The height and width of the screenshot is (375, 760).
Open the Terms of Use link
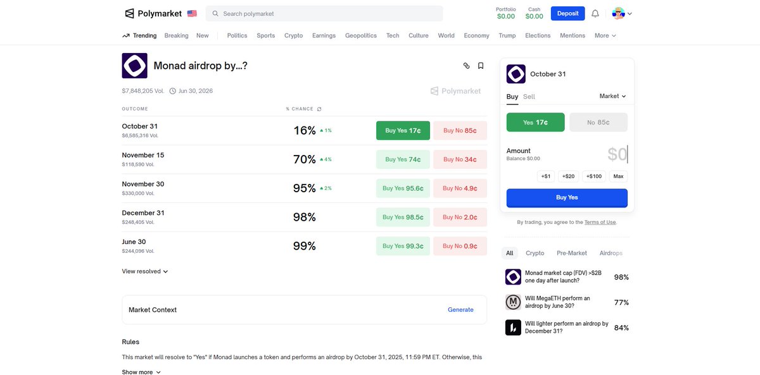pyautogui.click(x=600, y=222)
